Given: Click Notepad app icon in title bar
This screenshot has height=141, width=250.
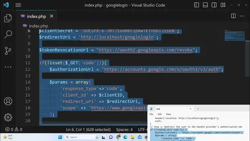Looking at the screenshot, I should pyautogui.click(x=151, y=109).
